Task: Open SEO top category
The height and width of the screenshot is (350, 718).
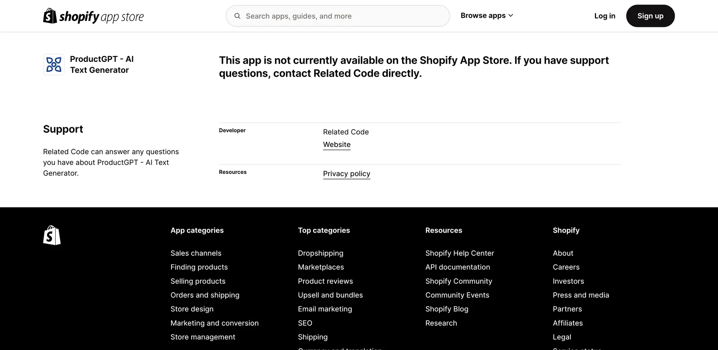Action: 305,323
